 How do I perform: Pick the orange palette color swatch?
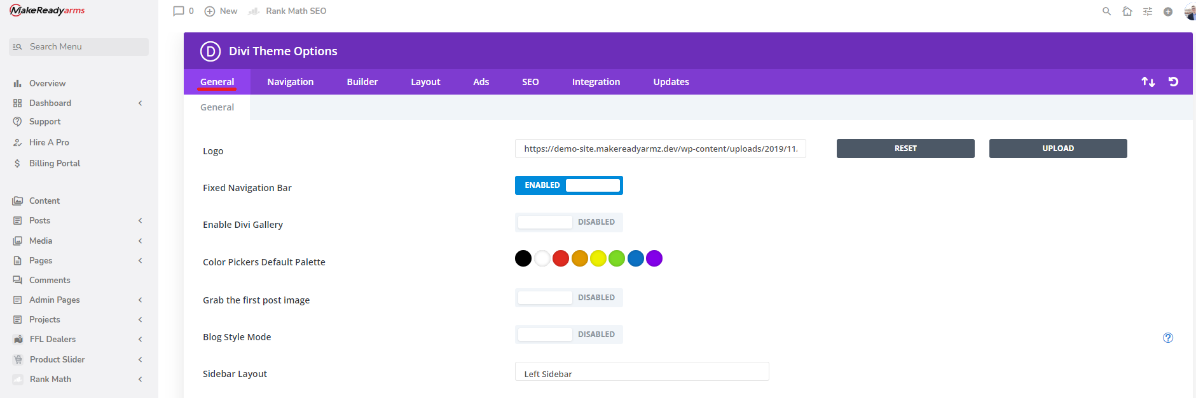pos(580,258)
